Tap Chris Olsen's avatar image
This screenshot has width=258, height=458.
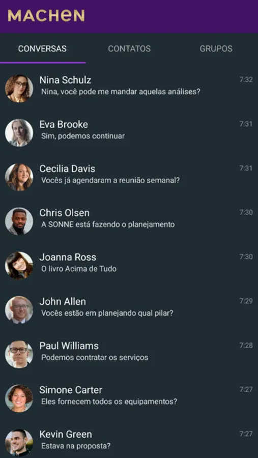pyautogui.click(x=19, y=221)
